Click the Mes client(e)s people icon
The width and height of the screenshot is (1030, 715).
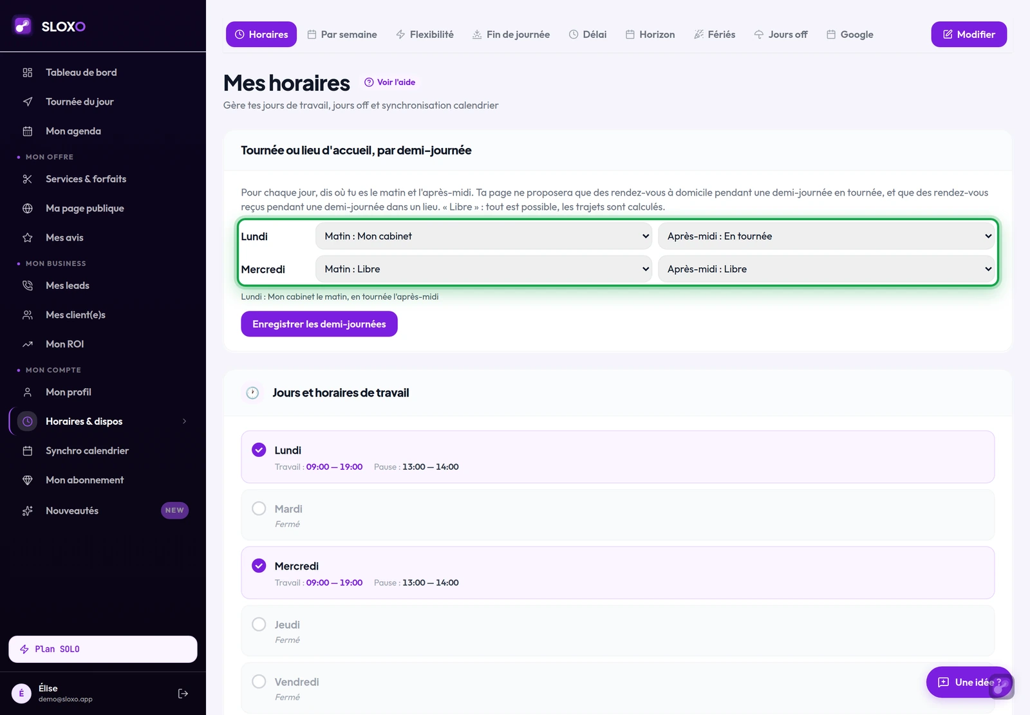28,315
